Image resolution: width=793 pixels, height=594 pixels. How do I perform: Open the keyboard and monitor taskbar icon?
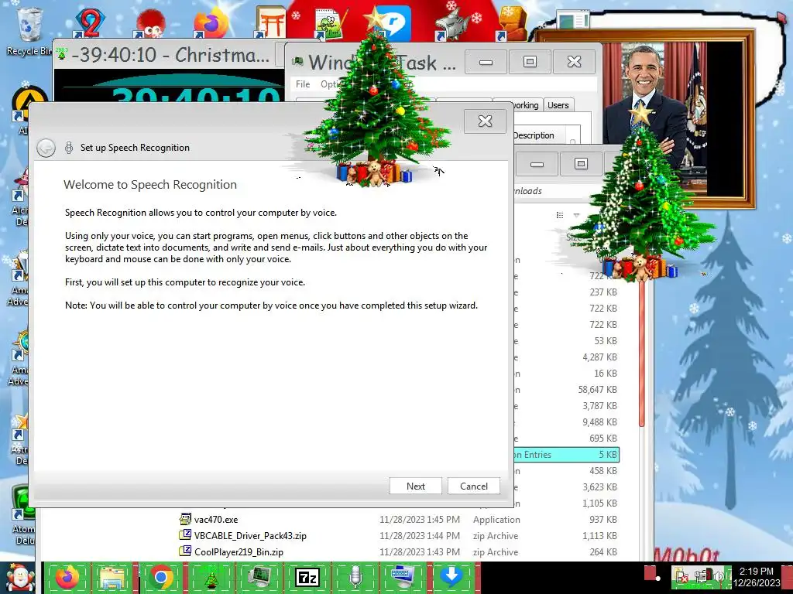(x=403, y=577)
